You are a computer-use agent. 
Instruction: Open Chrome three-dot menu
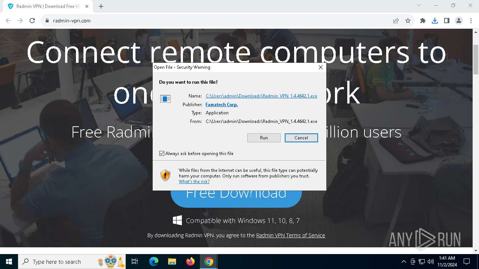coord(471,21)
